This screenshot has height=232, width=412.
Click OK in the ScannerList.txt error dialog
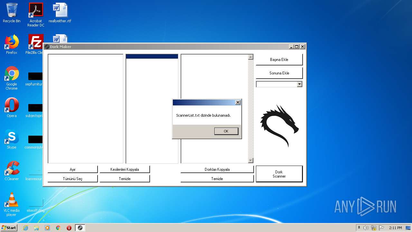(226, 131)
